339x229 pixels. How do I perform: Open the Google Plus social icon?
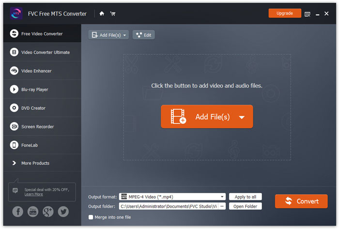(x=48, y=211)
